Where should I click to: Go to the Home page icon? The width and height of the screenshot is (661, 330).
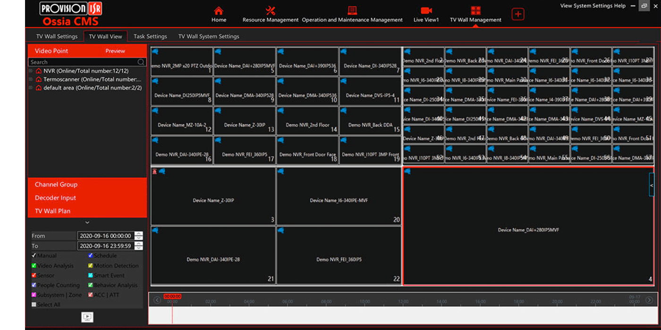[218, 11]
